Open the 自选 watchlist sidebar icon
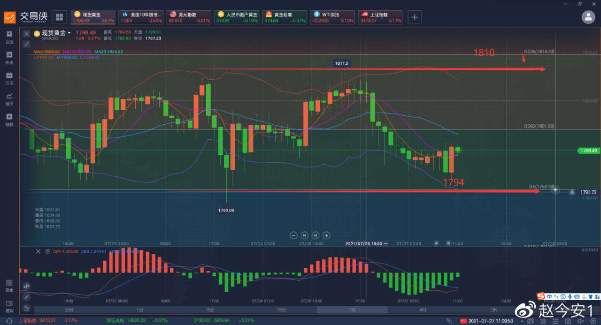Viewport: 601px width, 325px height. [9, 37]
